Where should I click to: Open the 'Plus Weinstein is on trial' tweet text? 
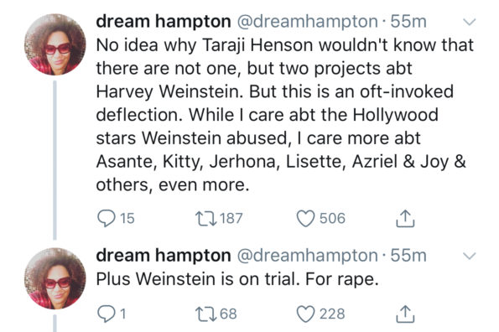(237, 279)
